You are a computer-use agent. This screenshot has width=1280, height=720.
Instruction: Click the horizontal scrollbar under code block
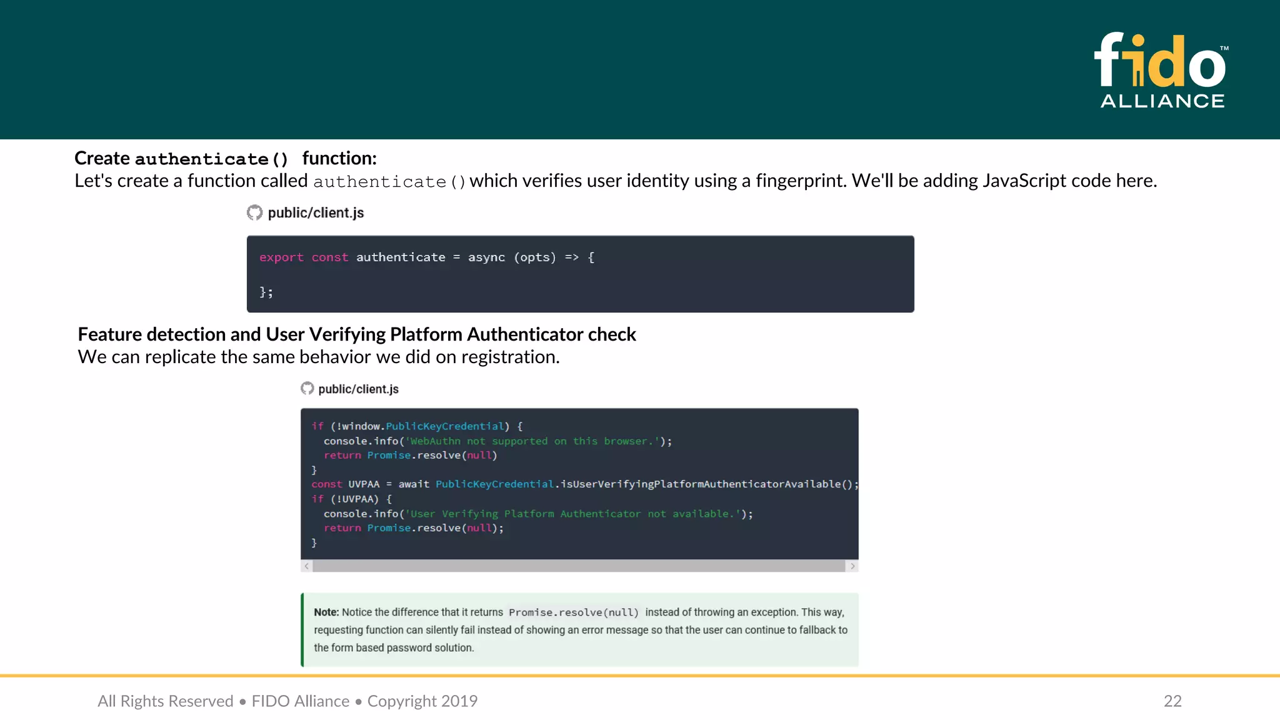[x=579, y=566]
